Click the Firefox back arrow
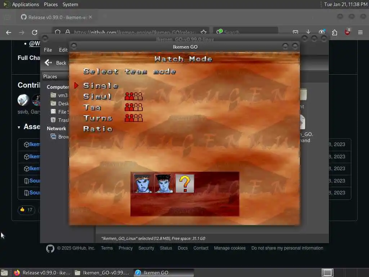Viewport: 369px width, 277px height. pyautogui.click(x=9, y=32)
